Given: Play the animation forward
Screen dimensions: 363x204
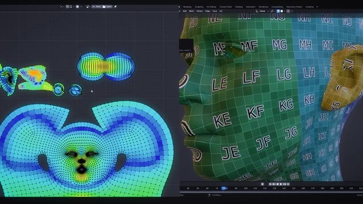Looking at the screenshot, I should [x=281, y=184].
